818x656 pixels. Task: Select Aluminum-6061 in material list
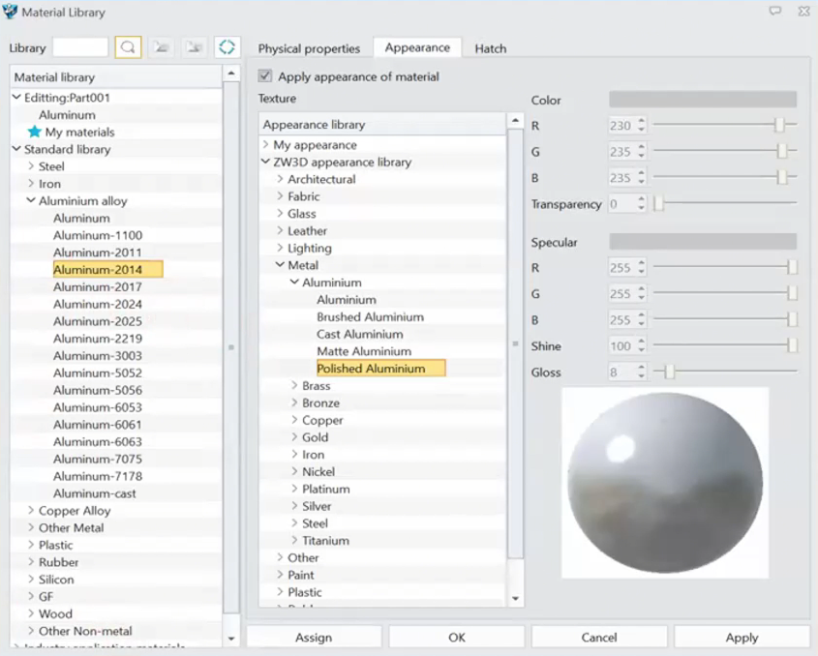coord(97,425)
